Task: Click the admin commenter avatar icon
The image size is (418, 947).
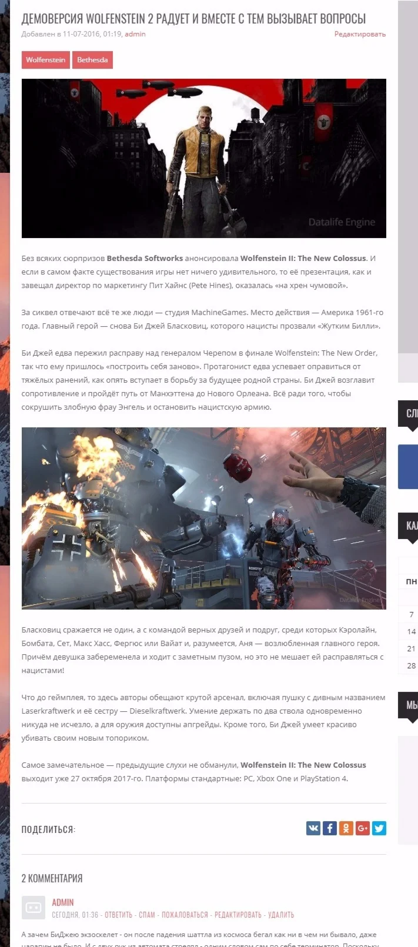Action: (x=34, y=908)
